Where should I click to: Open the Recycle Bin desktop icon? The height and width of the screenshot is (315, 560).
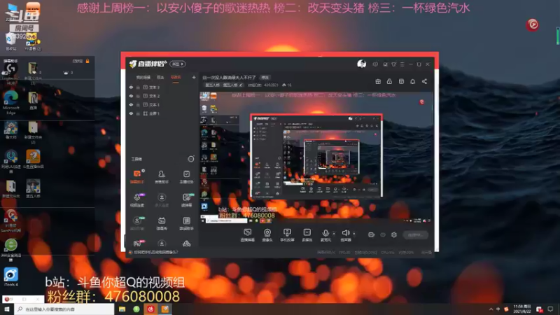click(x=10, y=41)
